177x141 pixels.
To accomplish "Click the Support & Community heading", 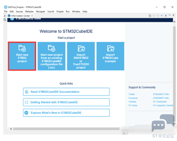I will (142, 87).
